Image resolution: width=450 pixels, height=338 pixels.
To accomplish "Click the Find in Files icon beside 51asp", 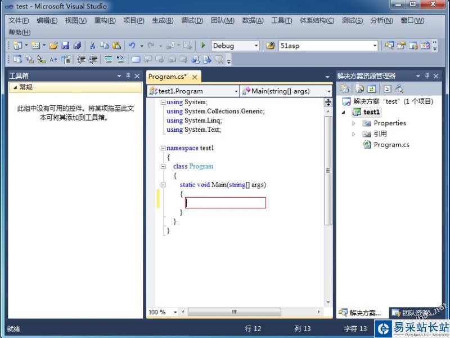I will (x=271, y=46).
